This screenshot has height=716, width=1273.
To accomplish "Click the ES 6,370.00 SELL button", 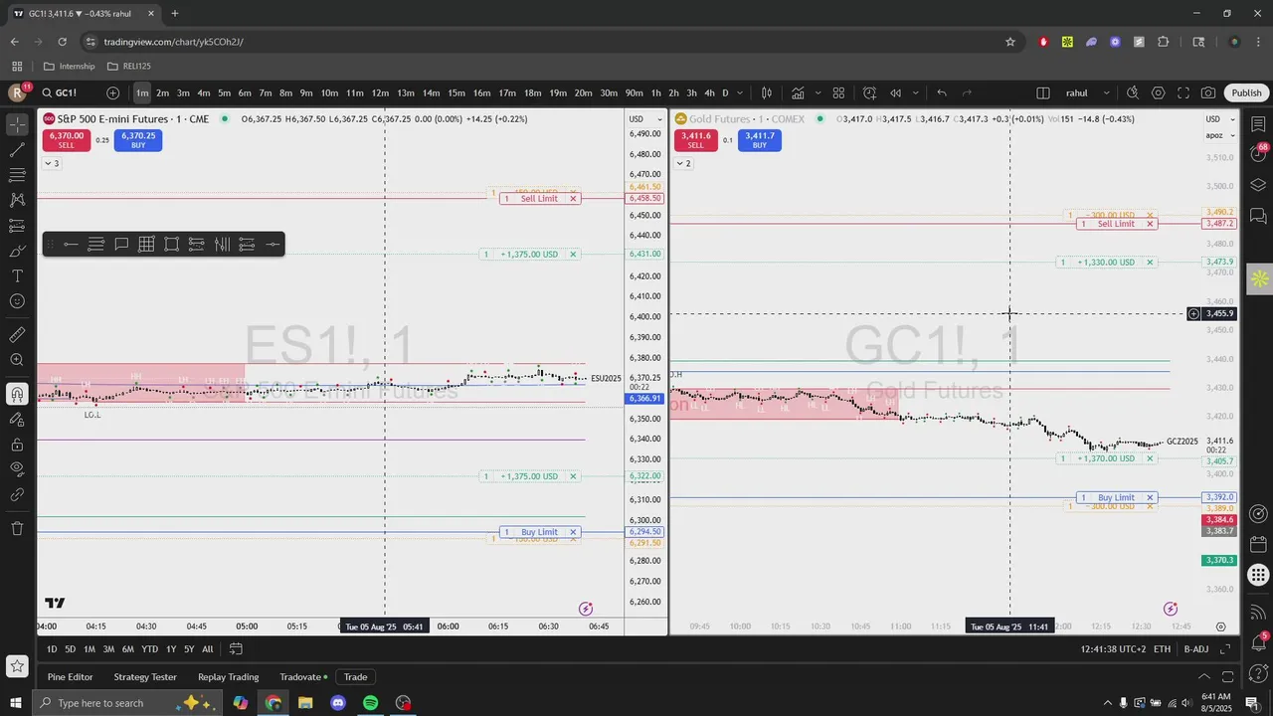I will (67, 140).
